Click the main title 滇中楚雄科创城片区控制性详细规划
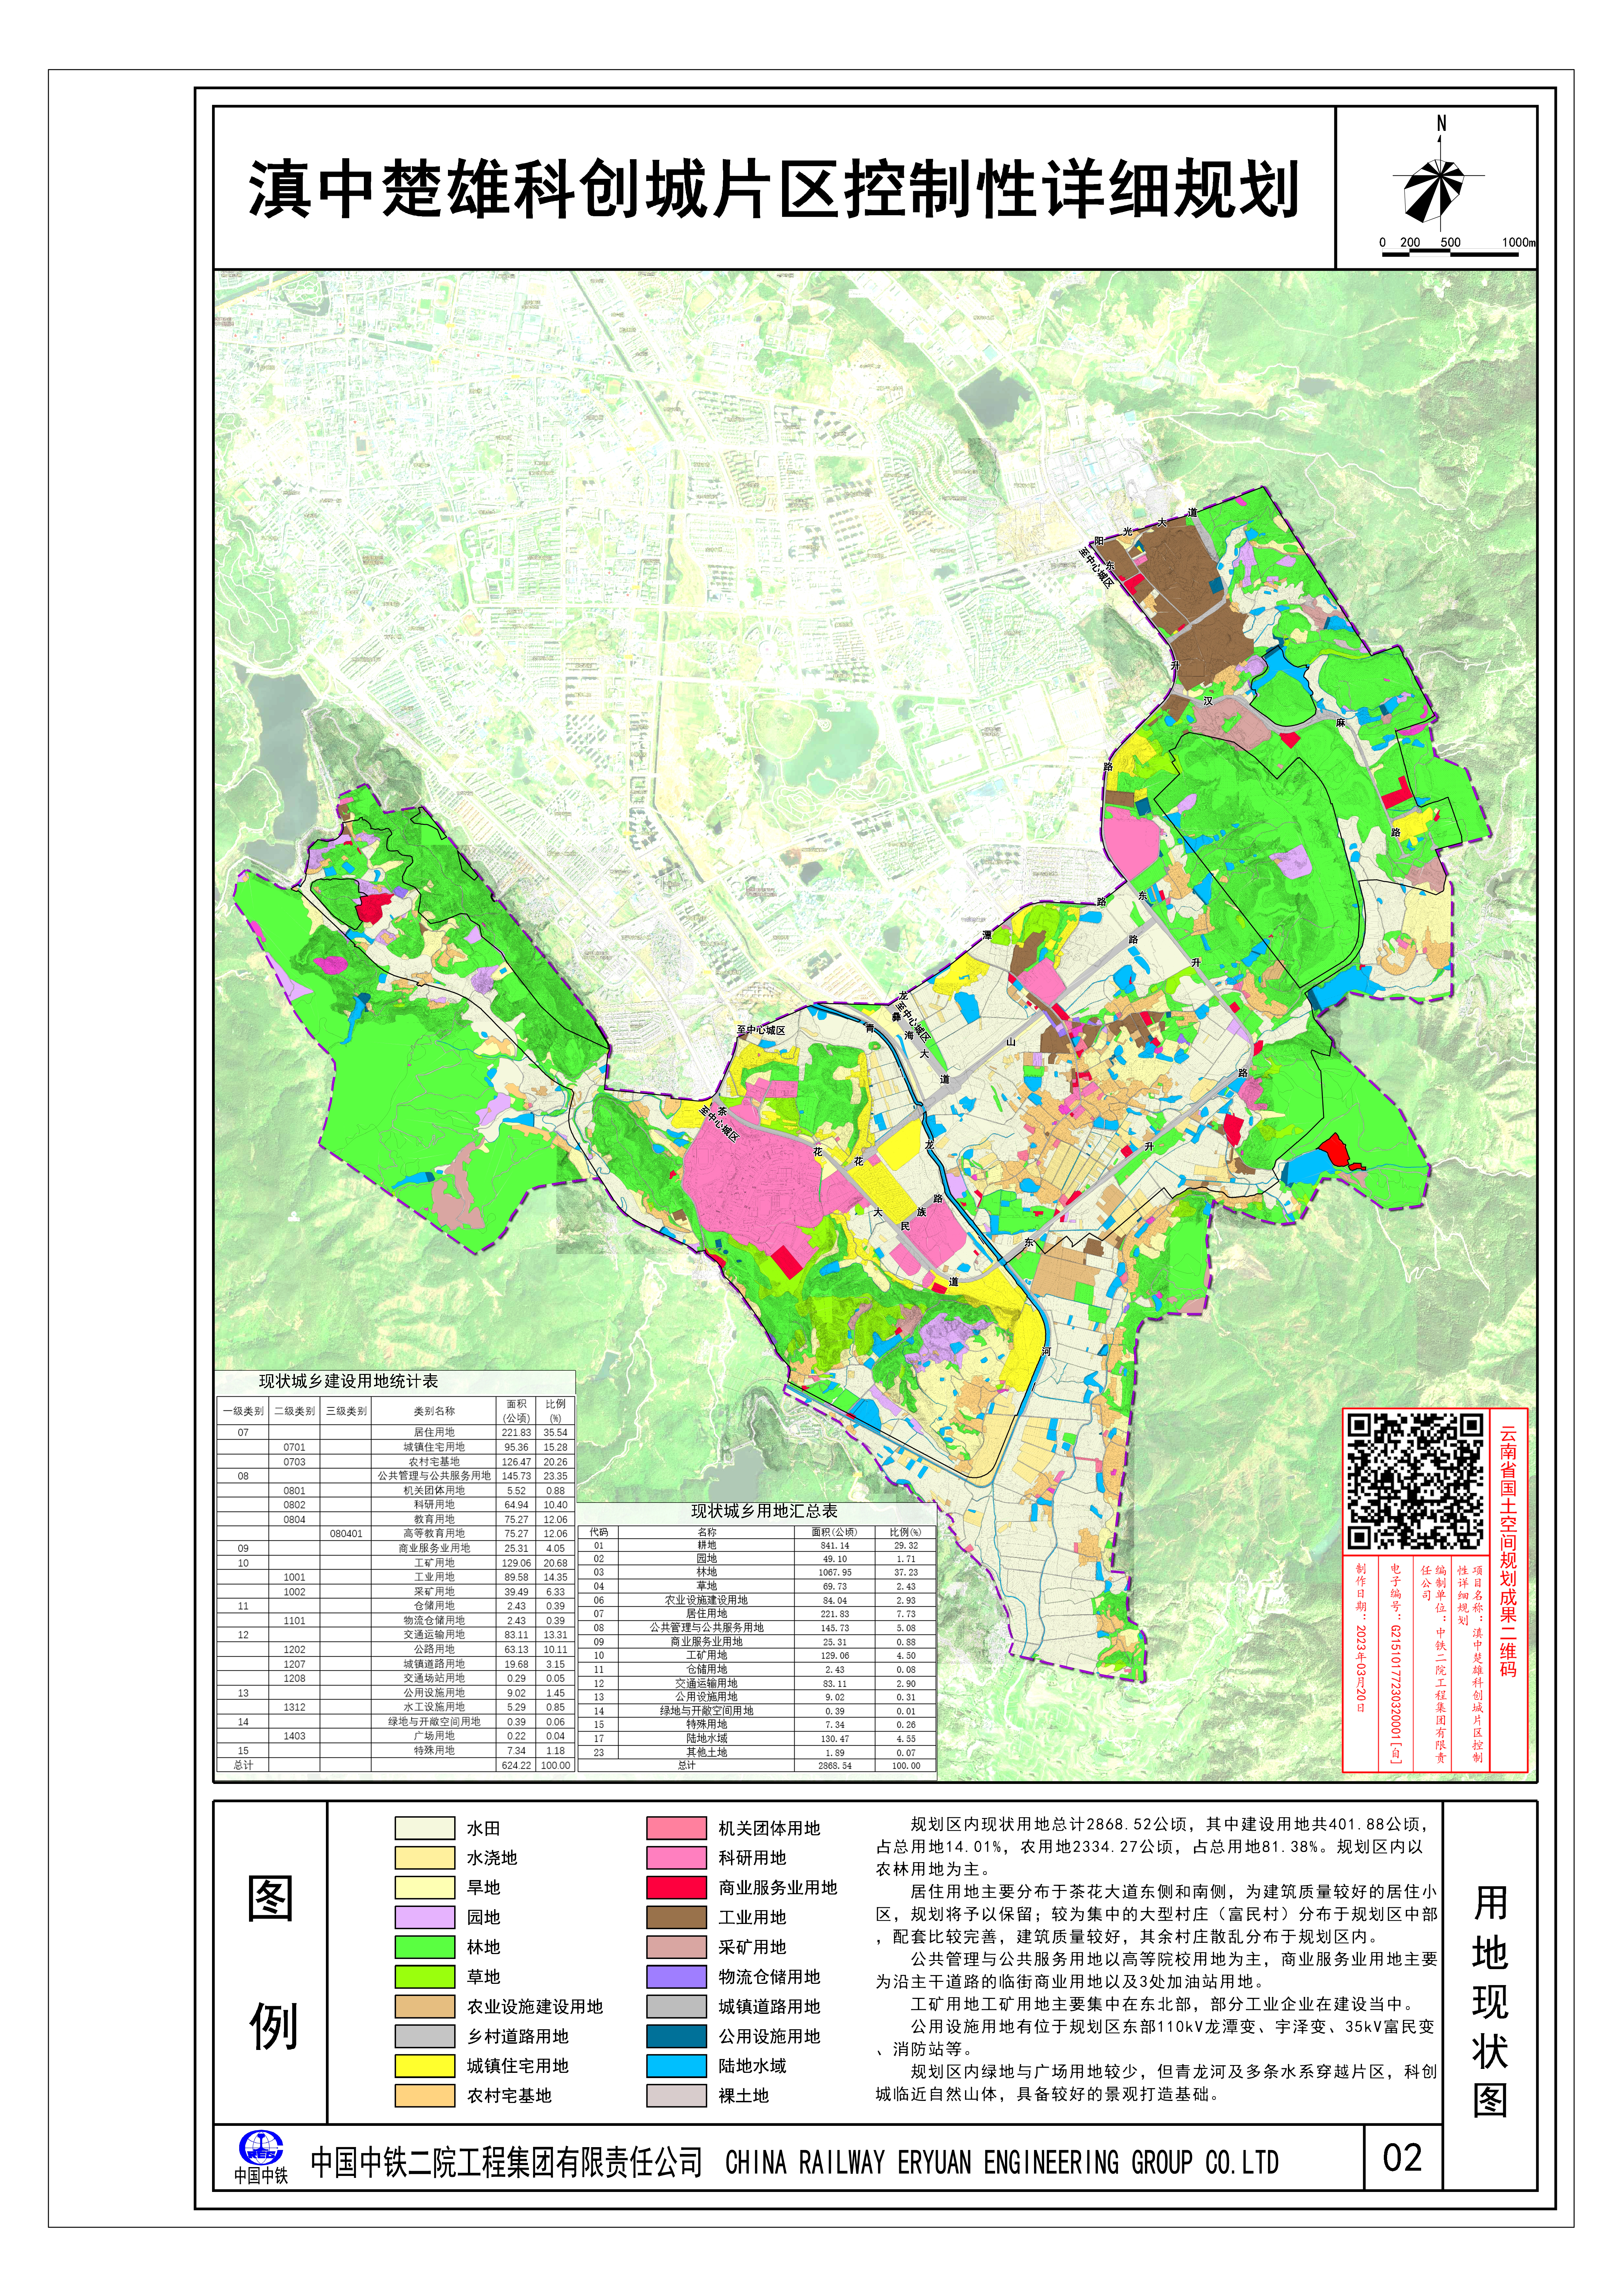This screenshot has width=1624, height=2296. (774, 189)
